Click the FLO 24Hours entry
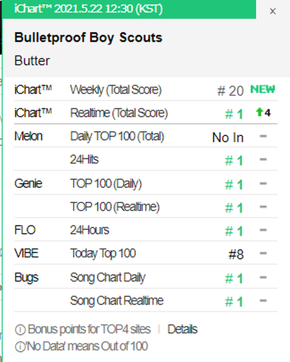This screenshot has width=290, height=362. (x=145, y=230)
